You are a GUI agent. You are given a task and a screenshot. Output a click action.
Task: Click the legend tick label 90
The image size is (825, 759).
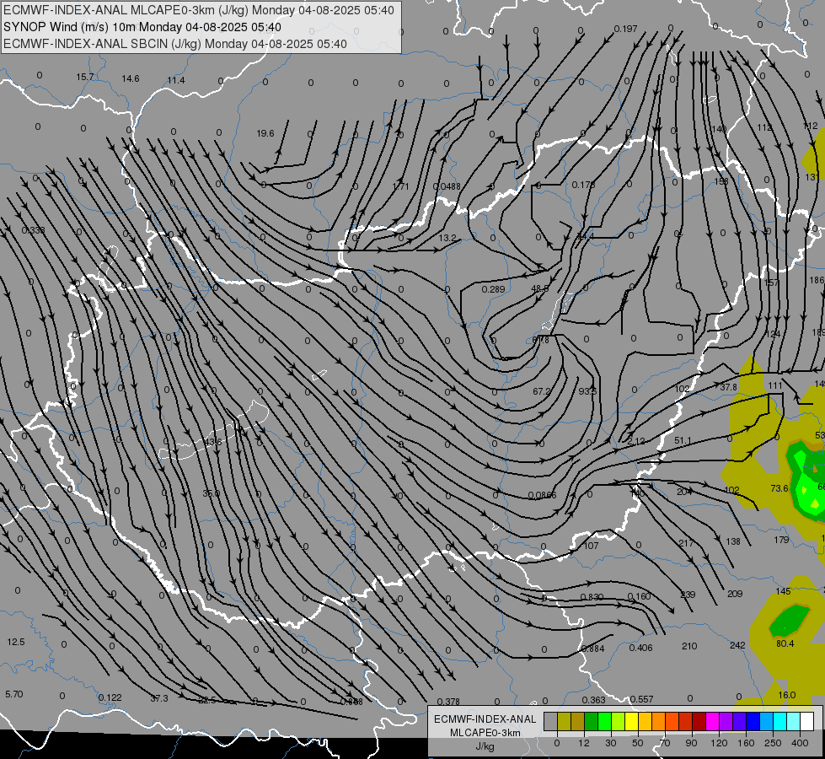pyautogui.click(x=691, y=743)
